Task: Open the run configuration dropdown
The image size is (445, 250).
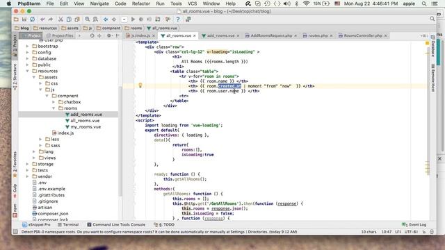Action: pyautogui.click(x=124, y=19)
